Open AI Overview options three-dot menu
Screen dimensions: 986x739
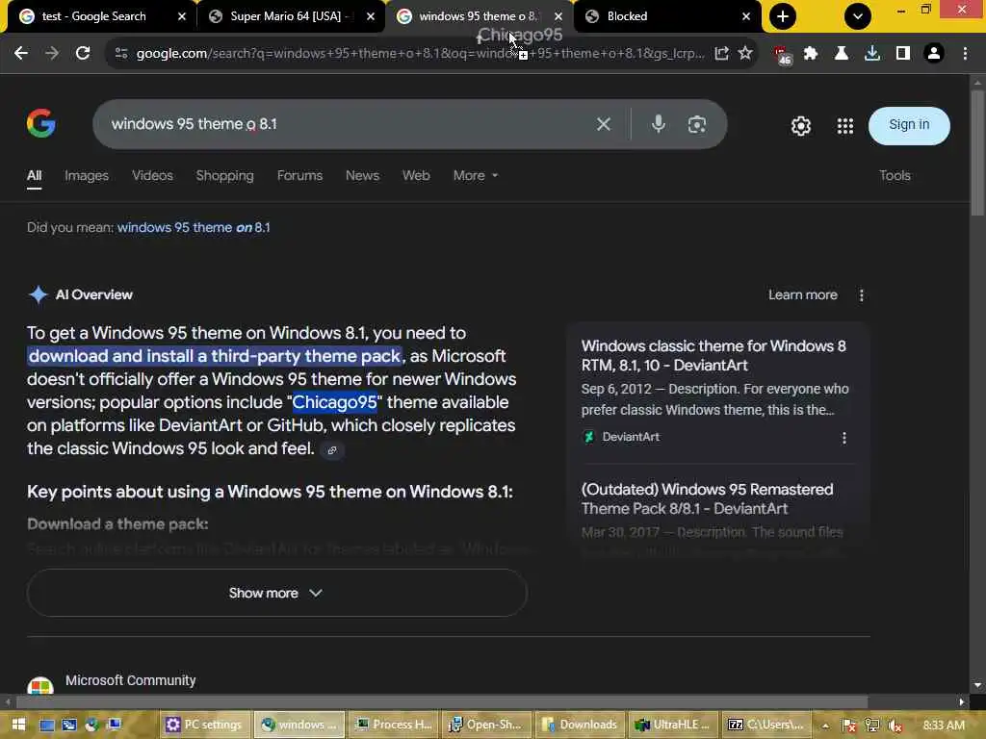[862, 295]
